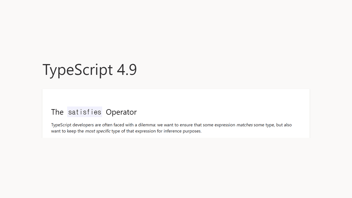Screen dimensions: 352x198
Task: Click the italic phrase 'most specific'
Action: point(98,131)
